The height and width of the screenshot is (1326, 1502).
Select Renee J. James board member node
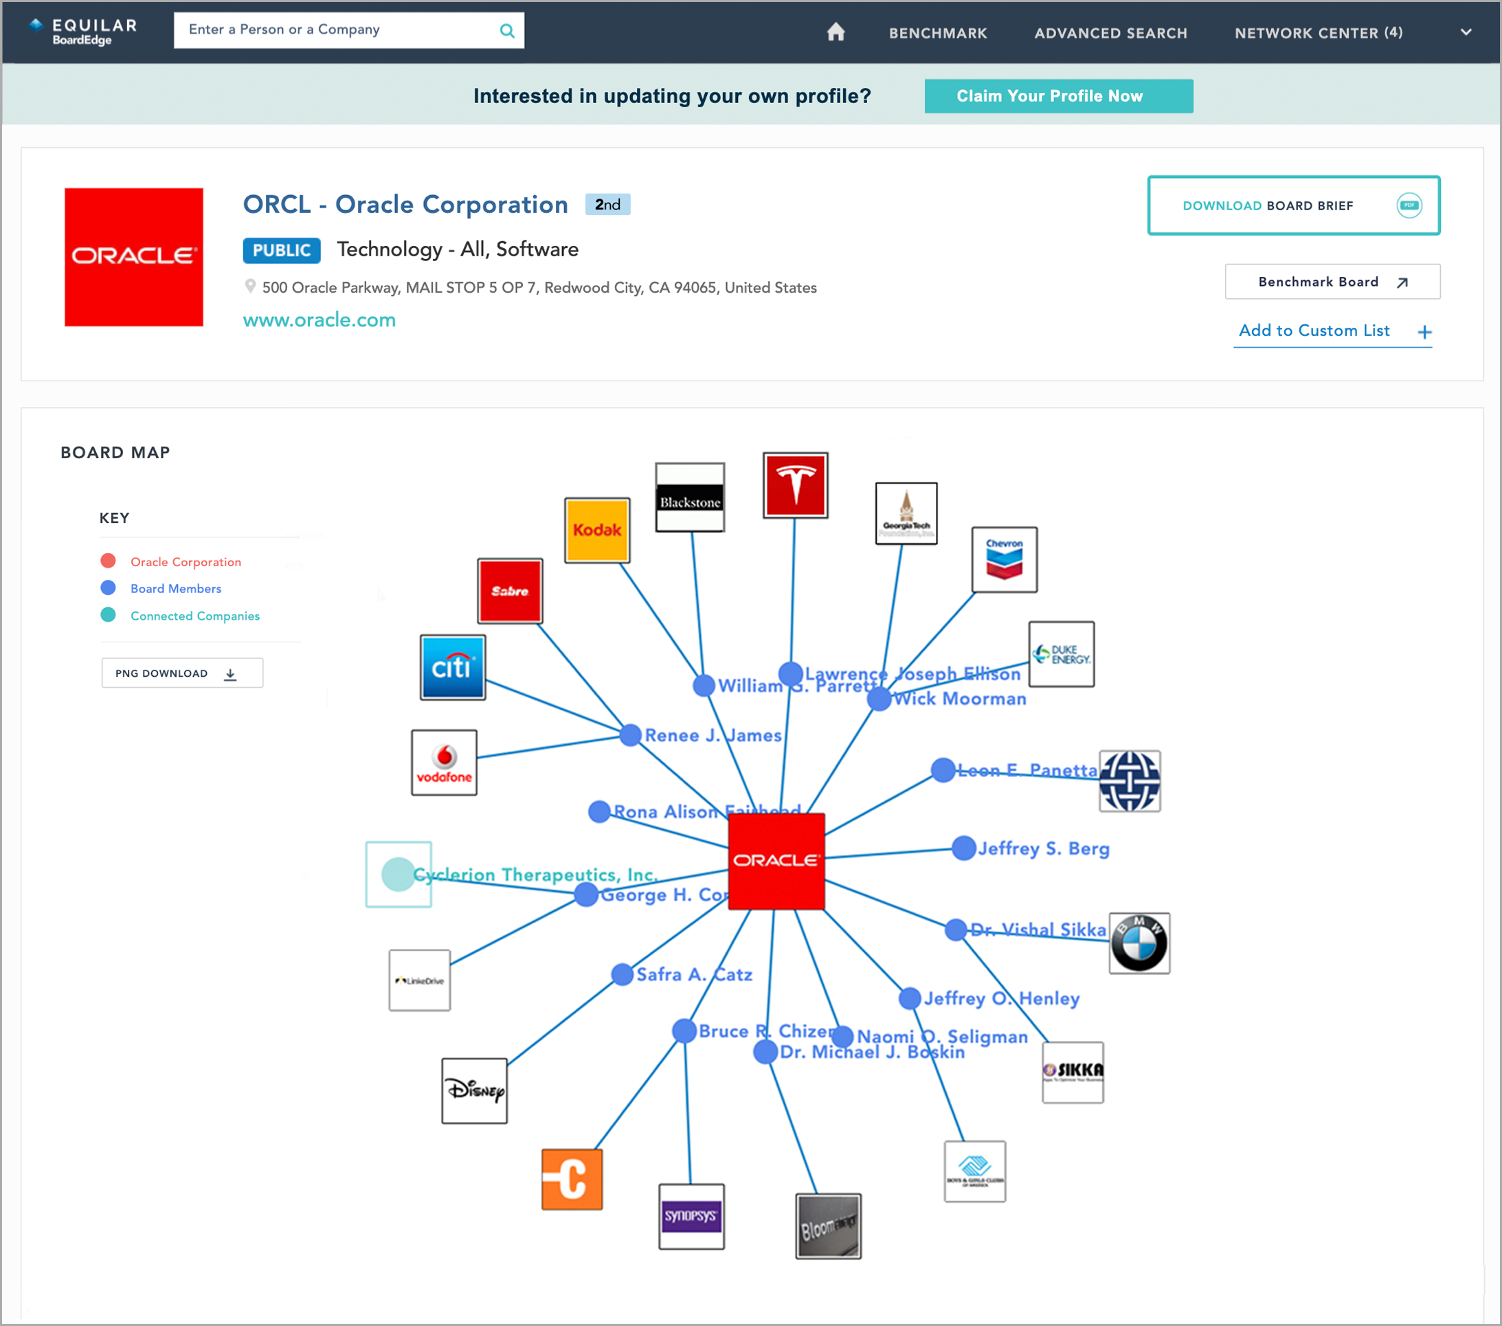click(x=631, y=734)
